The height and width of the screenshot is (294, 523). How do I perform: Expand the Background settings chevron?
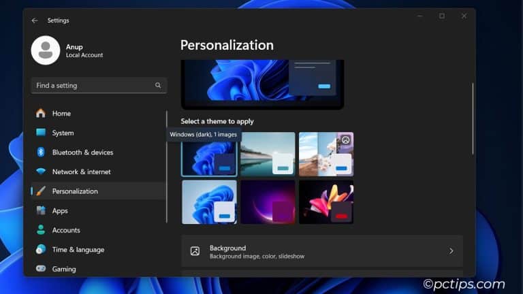451,251
